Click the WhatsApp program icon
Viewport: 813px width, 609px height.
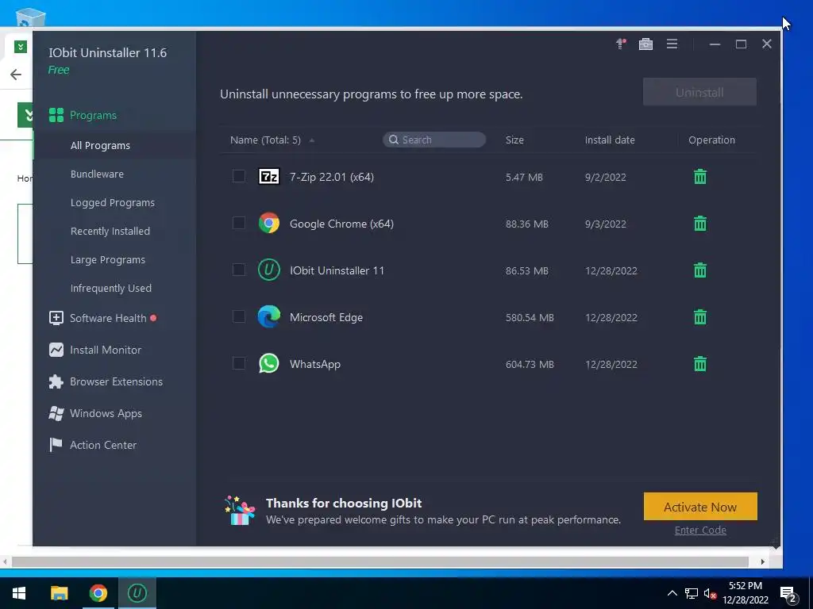(x=269, y=363)
